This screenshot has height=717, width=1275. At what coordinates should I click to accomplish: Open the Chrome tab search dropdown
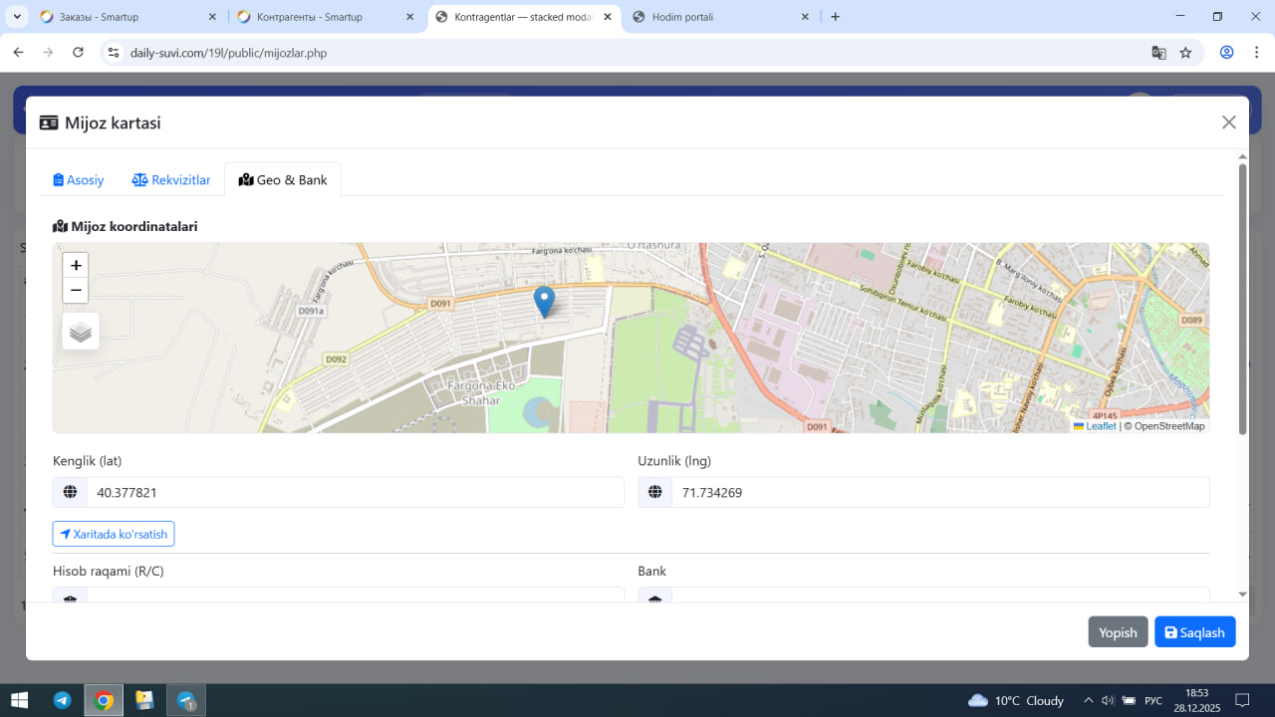(18, 17)
